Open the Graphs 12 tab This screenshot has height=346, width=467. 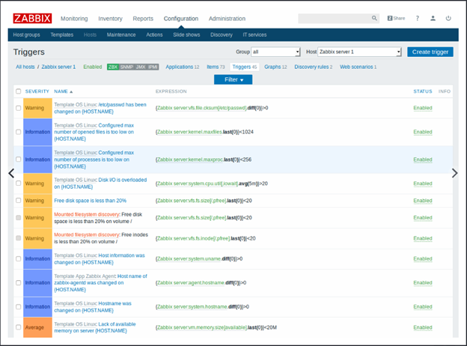(x=275, y=67)
